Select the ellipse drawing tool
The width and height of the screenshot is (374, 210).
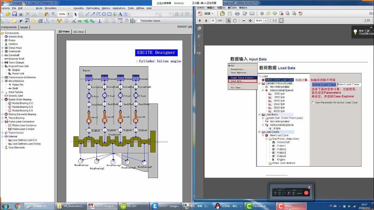pyautogui.click(x=104, y=14)
